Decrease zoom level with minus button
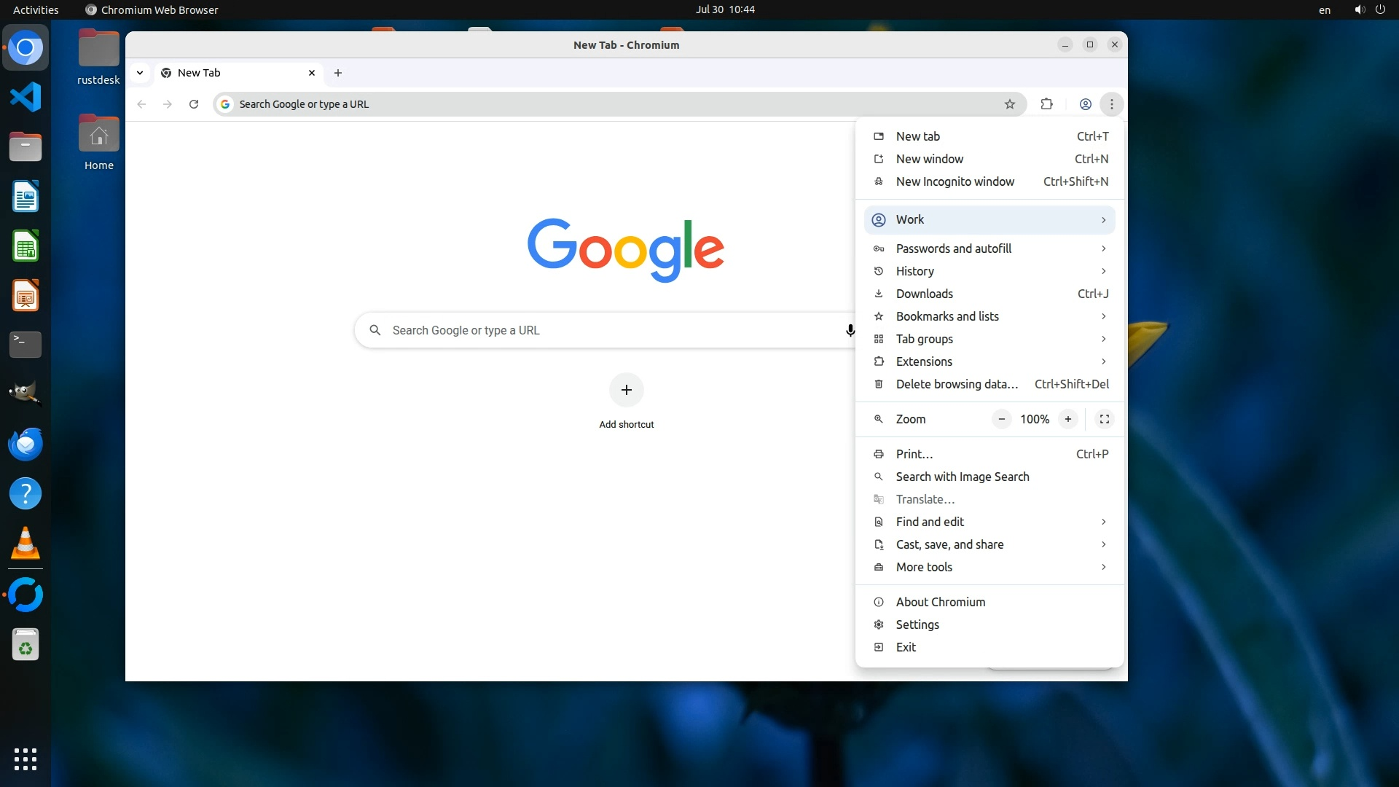The height and width of the screenshot is (787, 1399). point(1002,419)
